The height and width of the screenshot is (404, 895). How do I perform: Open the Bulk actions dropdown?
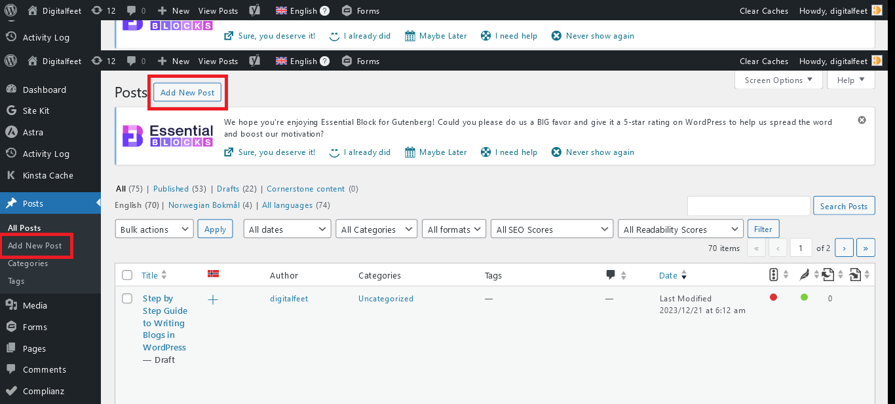tap(154, 229)
